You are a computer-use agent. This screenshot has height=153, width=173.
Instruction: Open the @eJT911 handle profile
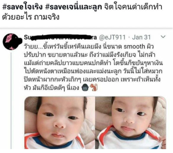[x=112, y=37]
